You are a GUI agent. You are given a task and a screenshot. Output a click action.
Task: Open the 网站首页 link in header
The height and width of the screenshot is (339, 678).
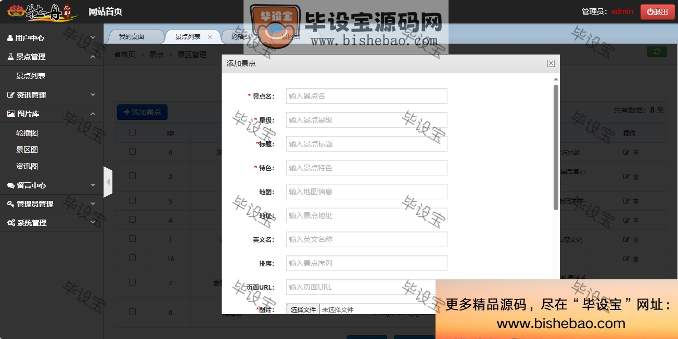[106, 11]
